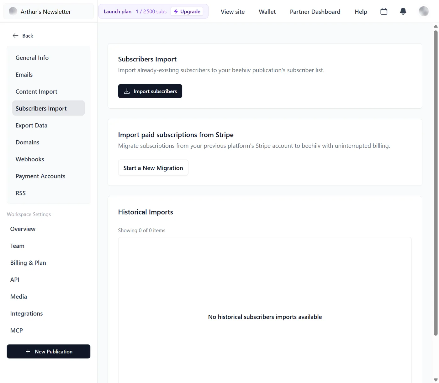Viewport: 439px width, 383px height.
Task: Open the RSS settings
Action: [x=48, y=193]
